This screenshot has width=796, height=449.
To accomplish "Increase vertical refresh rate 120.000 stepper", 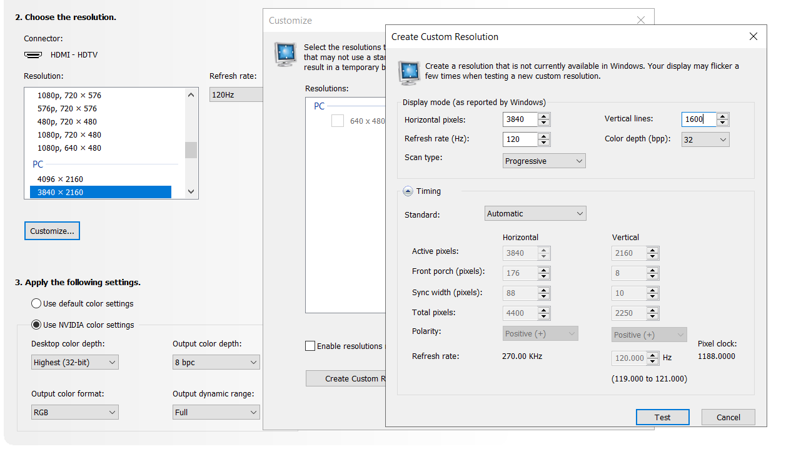I will [x=653, y=355].
